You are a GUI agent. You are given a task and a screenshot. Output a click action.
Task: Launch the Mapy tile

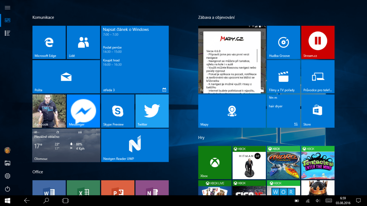pyautogui.click(x=232, y=111)
